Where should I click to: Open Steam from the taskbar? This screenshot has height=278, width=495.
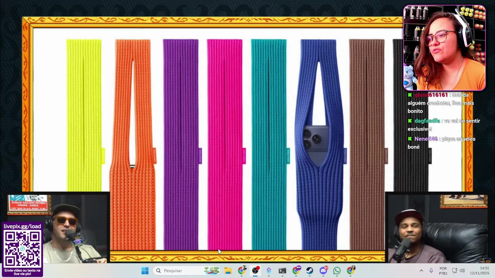[x=309, y=271]
